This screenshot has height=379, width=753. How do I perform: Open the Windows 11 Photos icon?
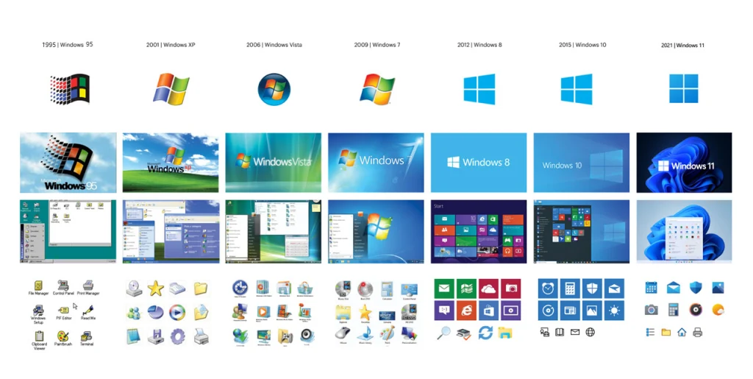(718, 288)
